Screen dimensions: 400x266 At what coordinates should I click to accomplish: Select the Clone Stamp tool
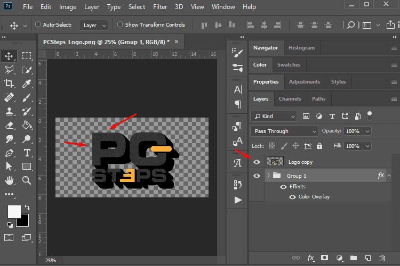click(x=9, y=111)
